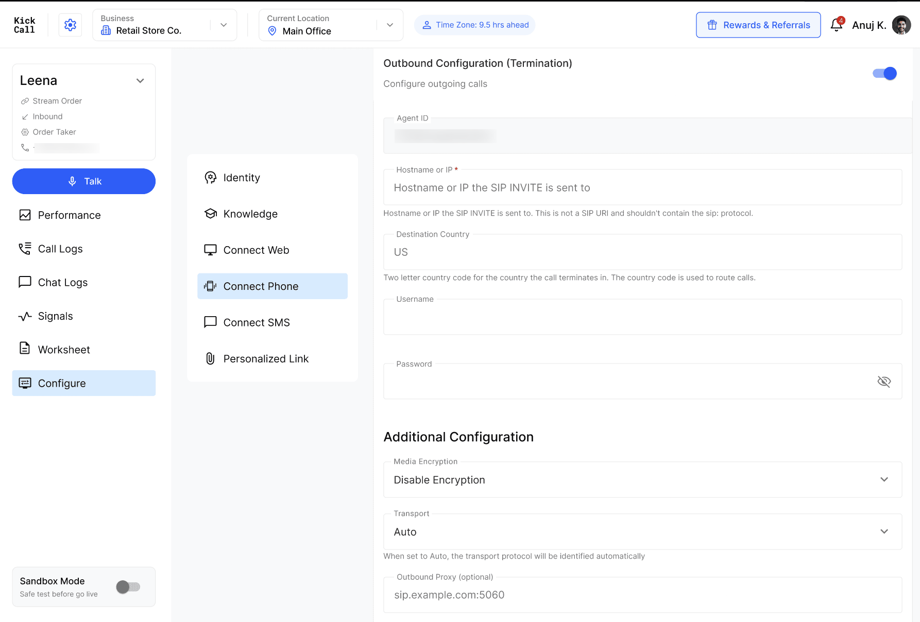Click the Outbound Proxy field
The height and width of the screenshot is (622, 920).
coord(642,595)
